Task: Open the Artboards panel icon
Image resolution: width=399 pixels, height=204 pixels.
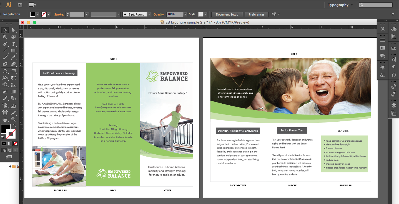Action: point(394,113)
